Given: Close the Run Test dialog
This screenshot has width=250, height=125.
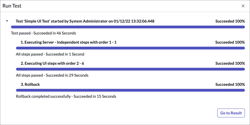Looking at the screenshot, I should click(243, 6).
